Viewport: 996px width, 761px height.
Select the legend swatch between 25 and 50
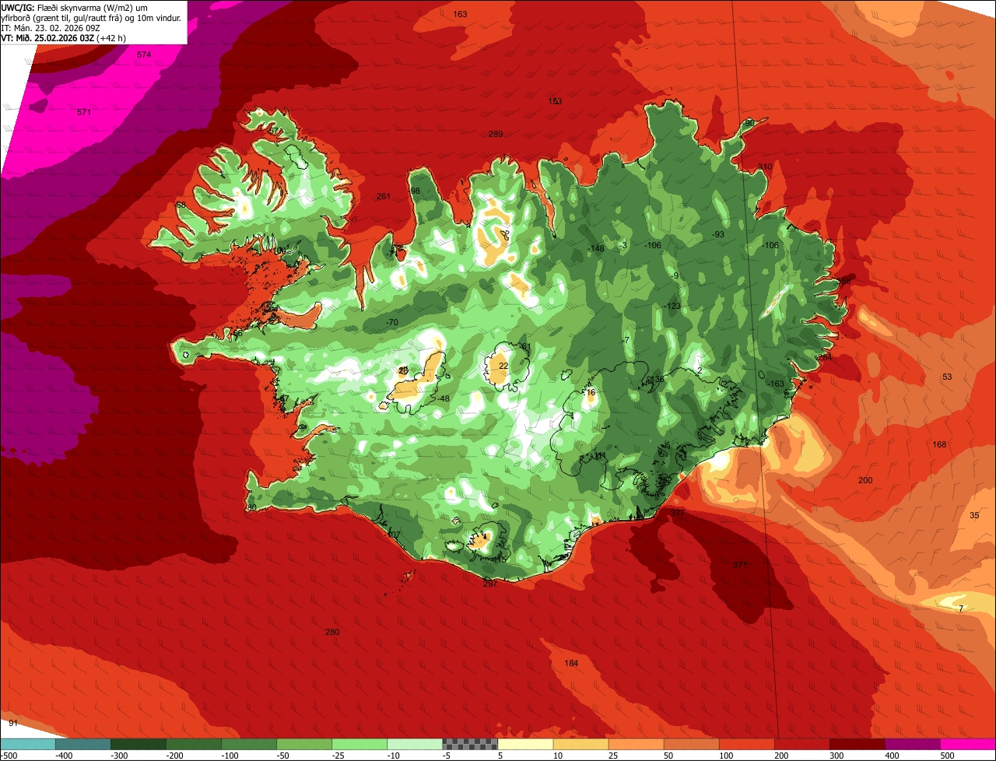click(x=636, y=744)
